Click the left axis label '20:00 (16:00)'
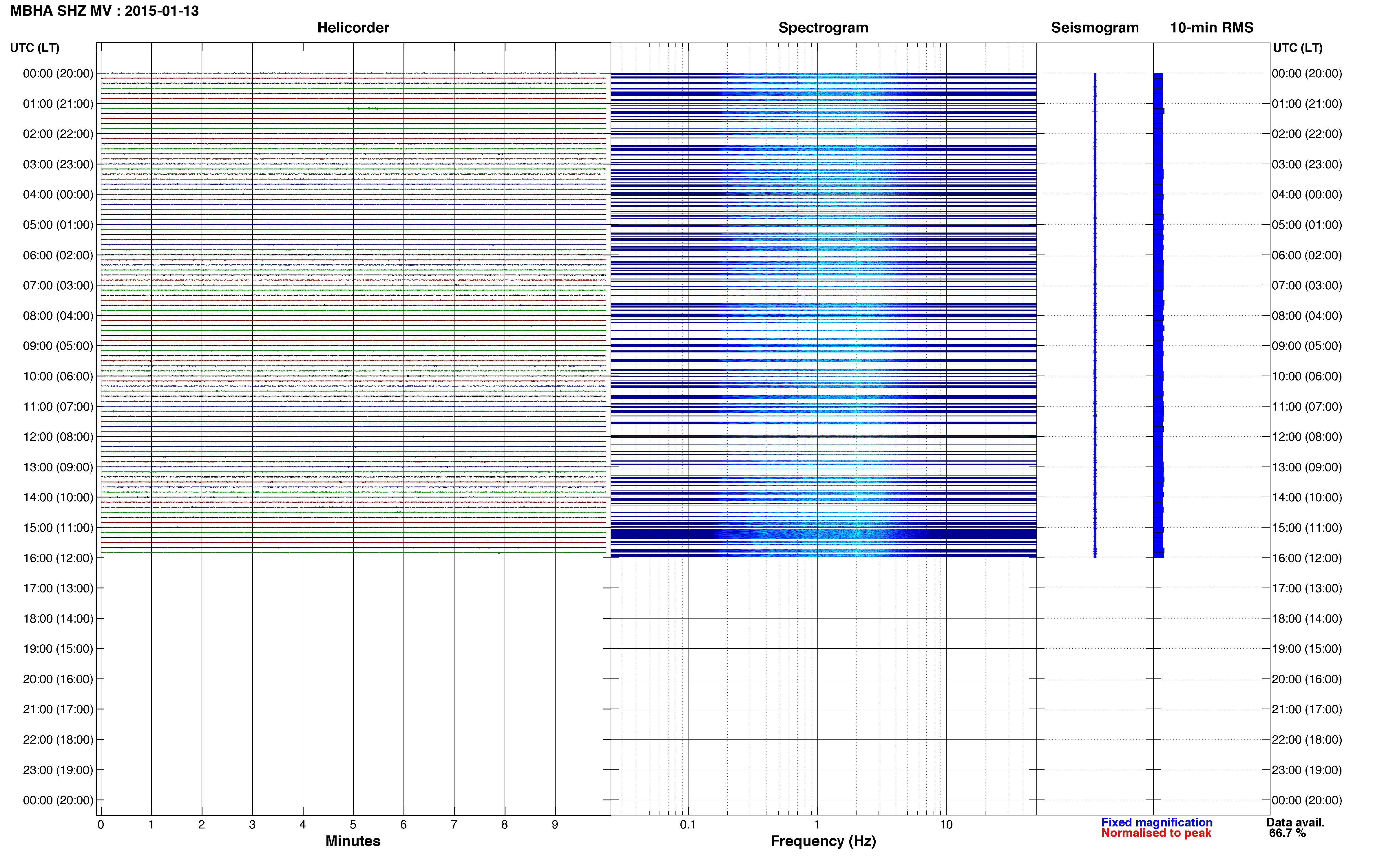 (58, 679)
